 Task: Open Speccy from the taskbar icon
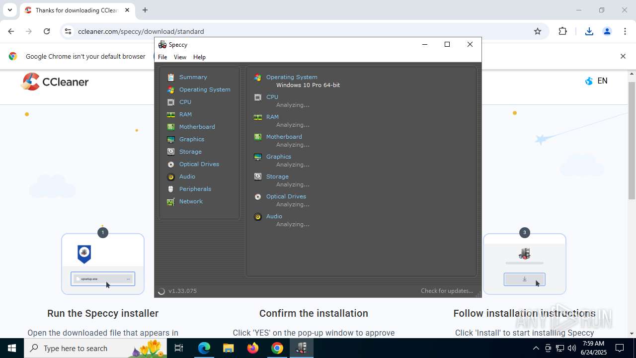point(302,348)
